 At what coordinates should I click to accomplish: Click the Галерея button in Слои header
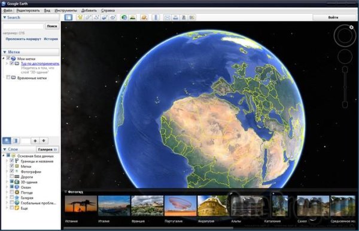(47, 149)
